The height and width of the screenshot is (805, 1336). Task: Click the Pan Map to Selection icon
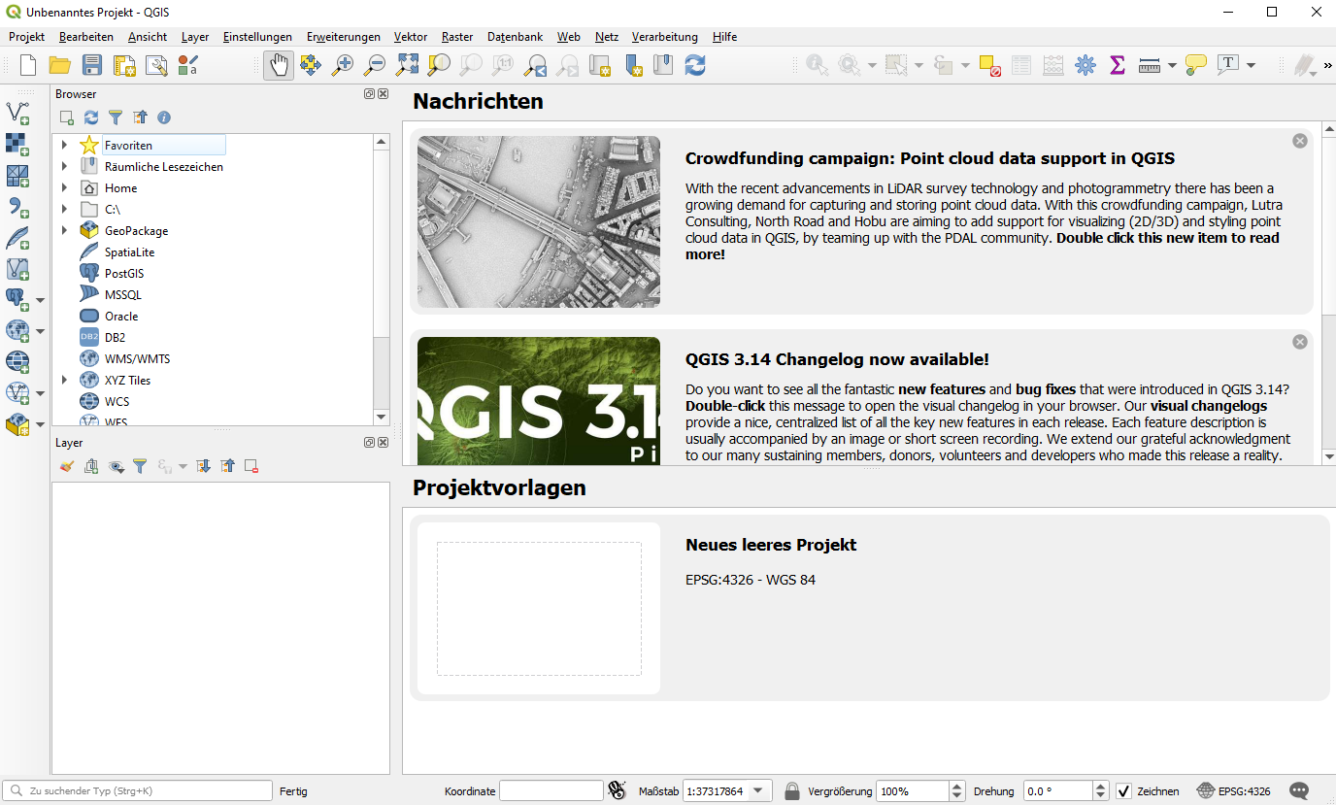point(311,65)
